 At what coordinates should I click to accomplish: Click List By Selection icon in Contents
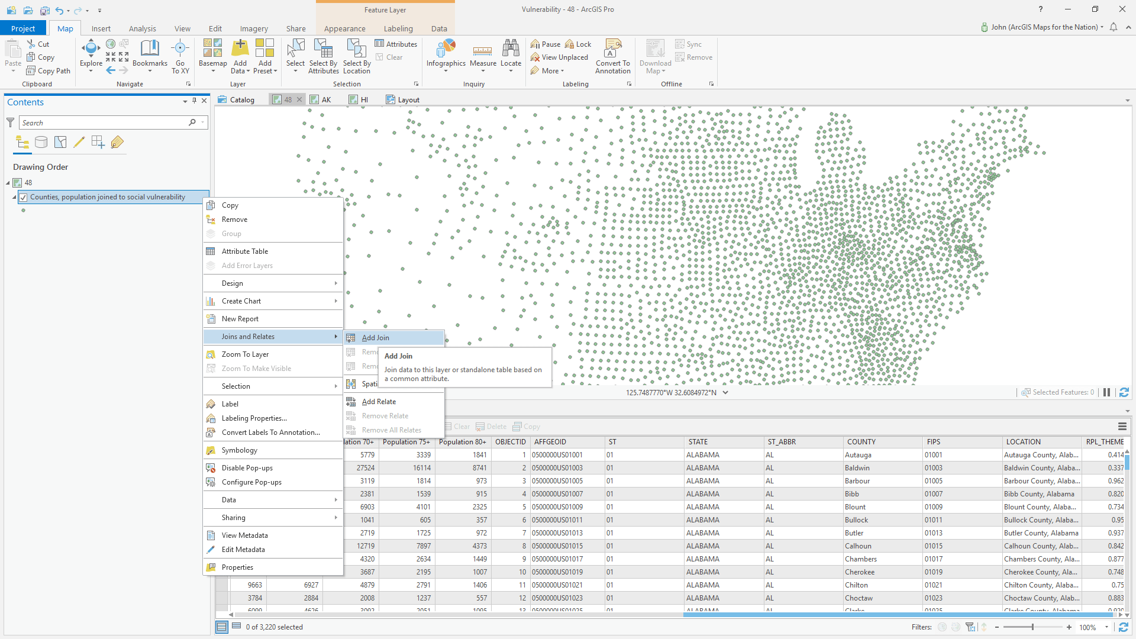[60, 142]
